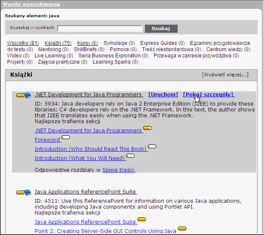Click Przewaga w zakresie przywództwa (0)
Viewport: 264px width, 235px height.
(x=196, y=56)
